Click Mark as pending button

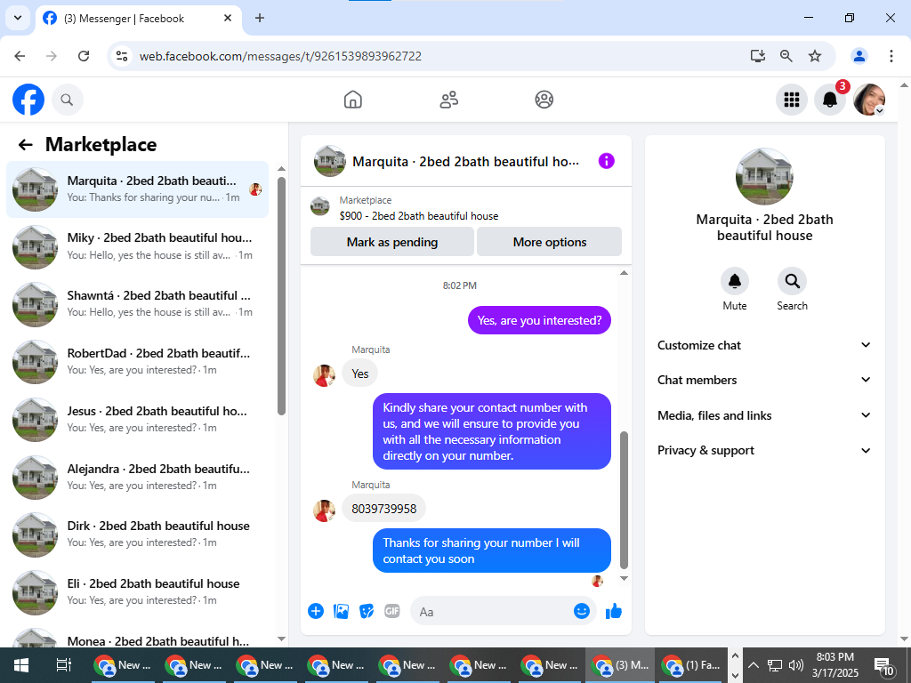[x=392, y=242]
